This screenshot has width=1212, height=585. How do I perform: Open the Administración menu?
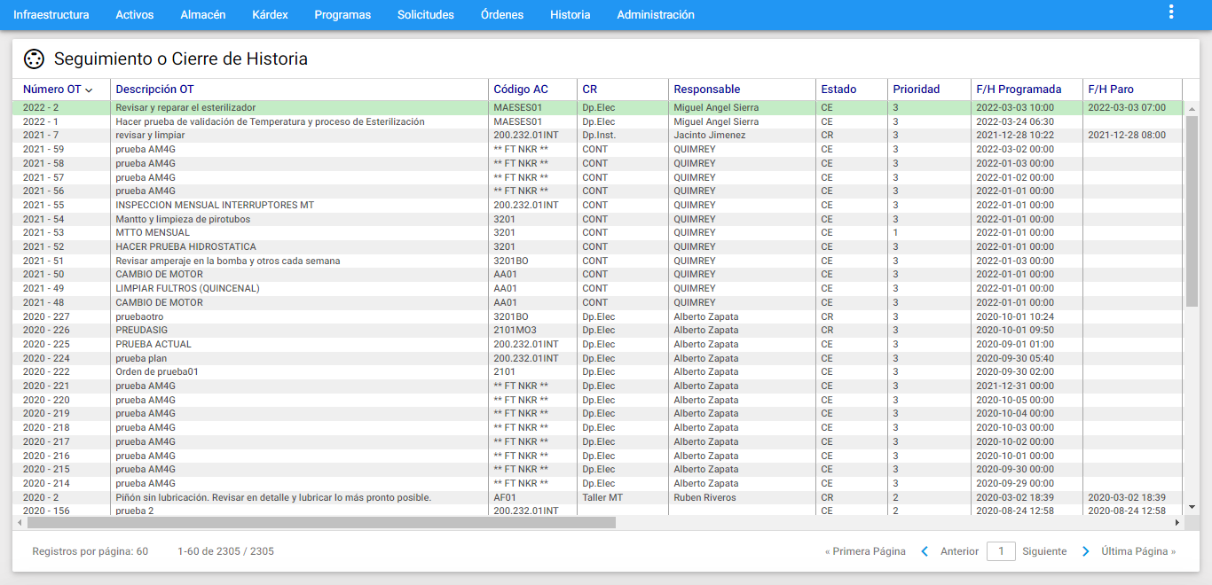pyautogui.click(x=656, y=15)
